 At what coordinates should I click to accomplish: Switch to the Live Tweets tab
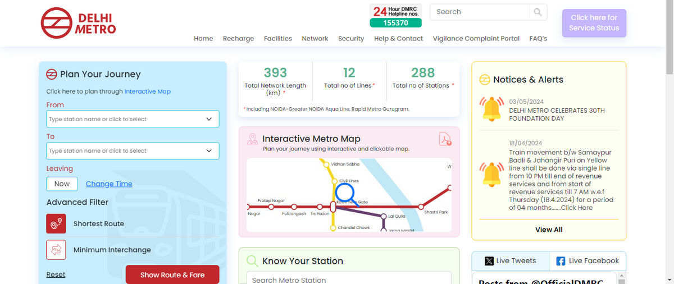[x=510, y=261]
